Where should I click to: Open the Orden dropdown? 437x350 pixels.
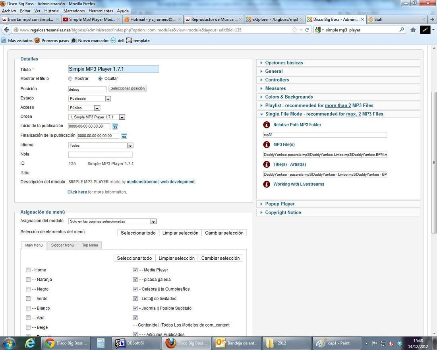tap(97, 117)
